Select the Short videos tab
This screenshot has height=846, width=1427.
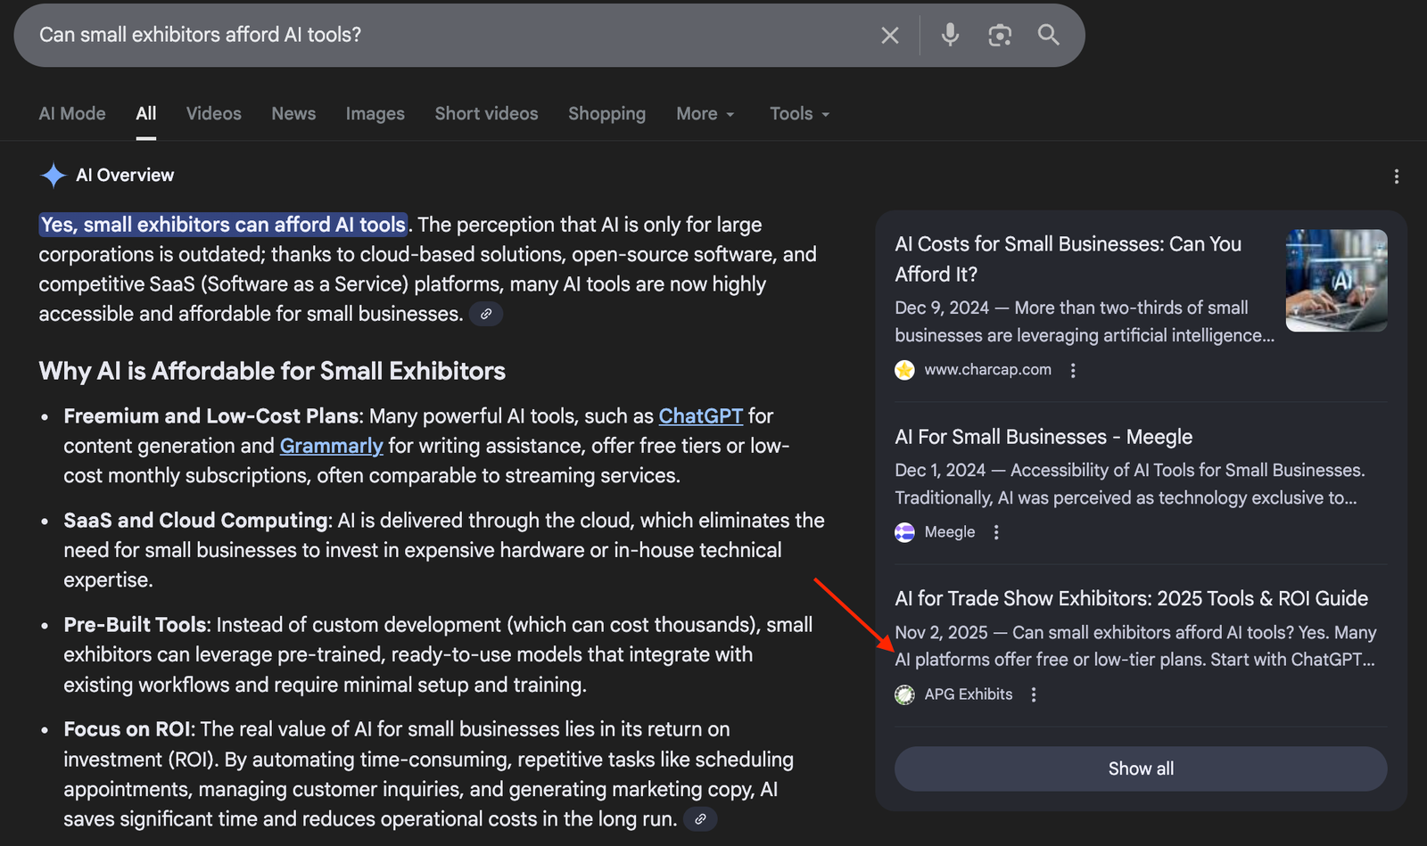click(x=486, y=114)
